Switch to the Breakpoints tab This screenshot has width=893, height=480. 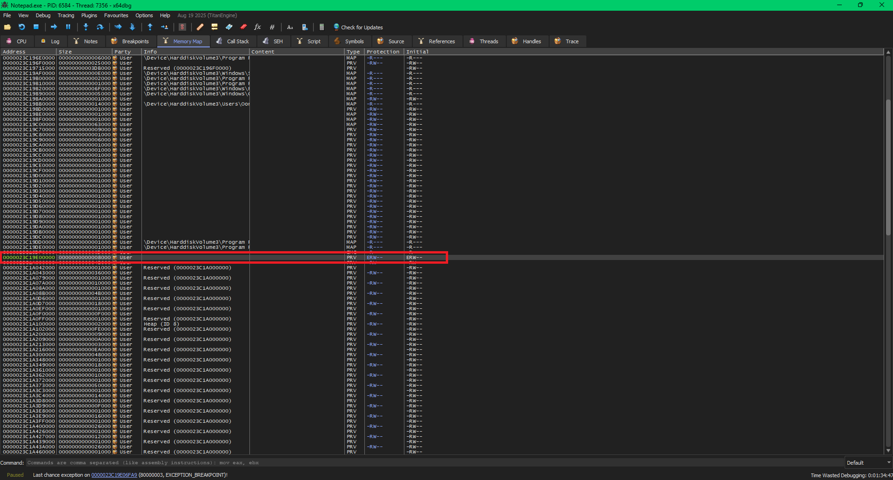(130, 41)
